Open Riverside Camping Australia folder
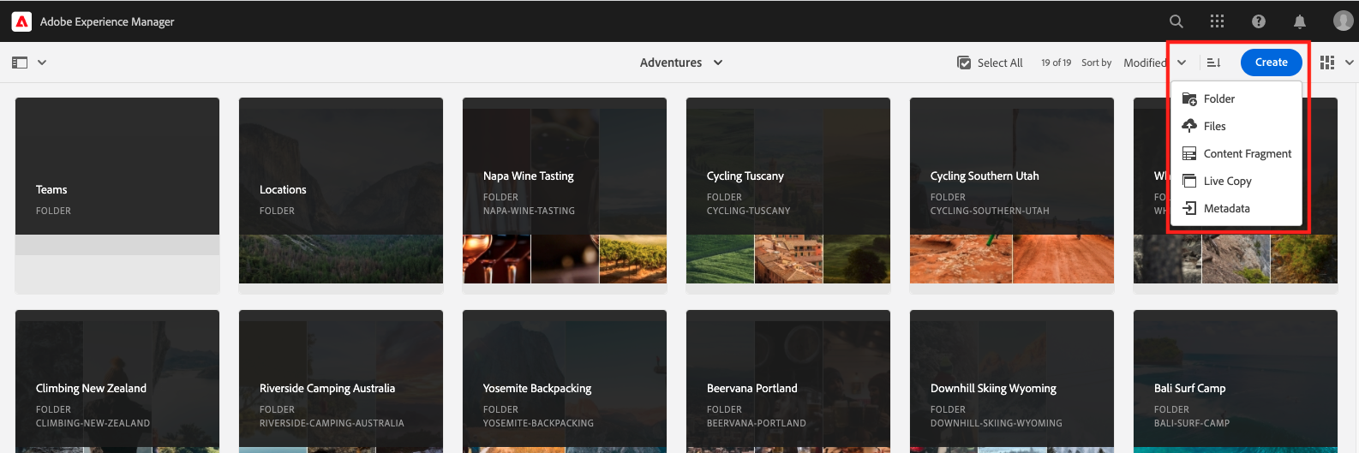The image size is (1359, 453). pyautogui.click(x=341, y=381)
